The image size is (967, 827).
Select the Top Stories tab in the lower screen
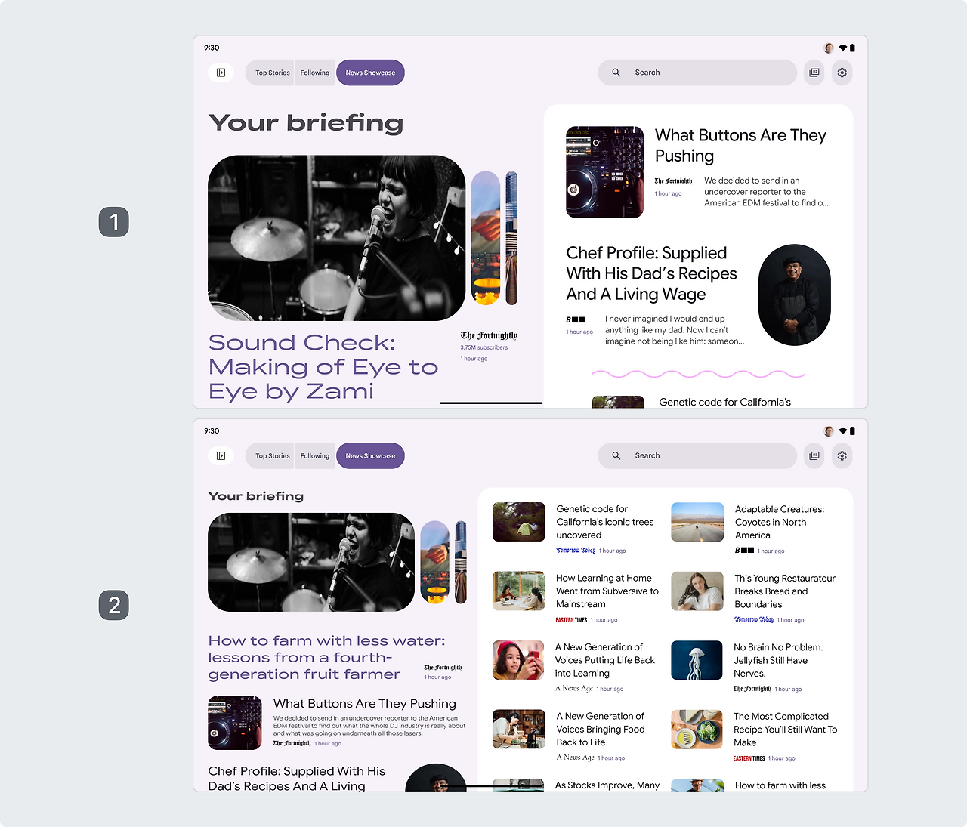click(270, 455)
